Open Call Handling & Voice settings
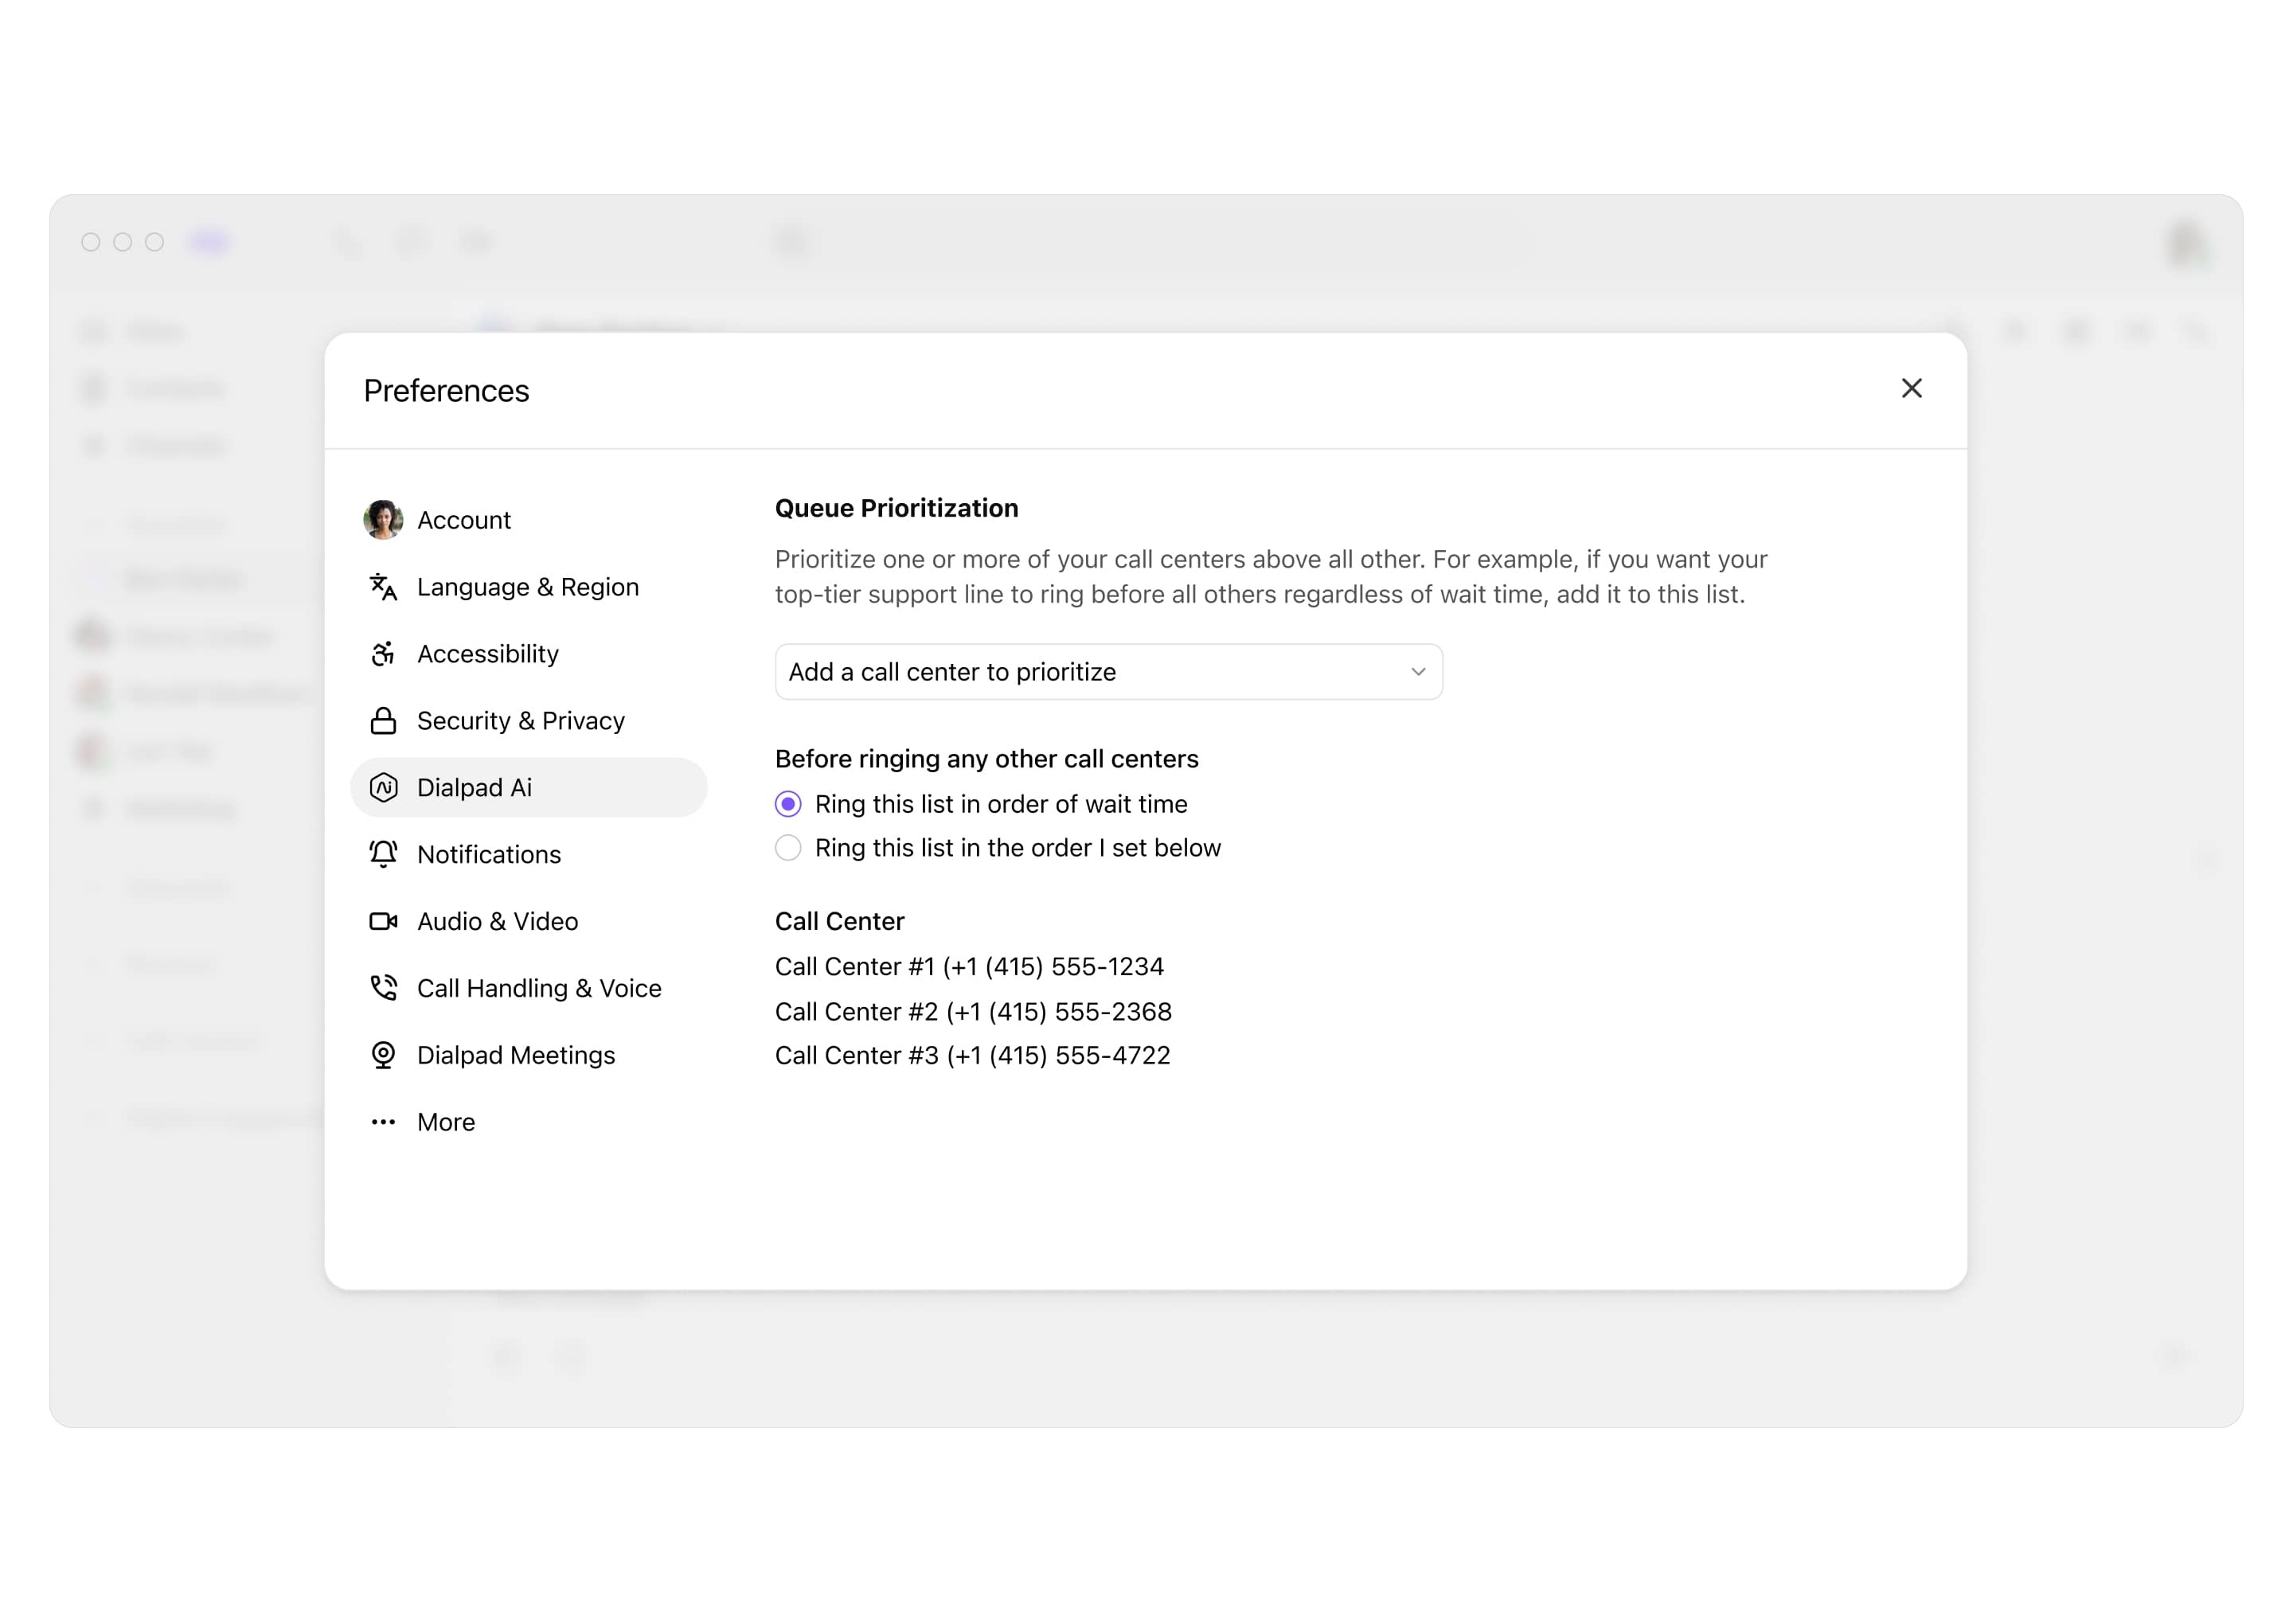 [528, 988]
